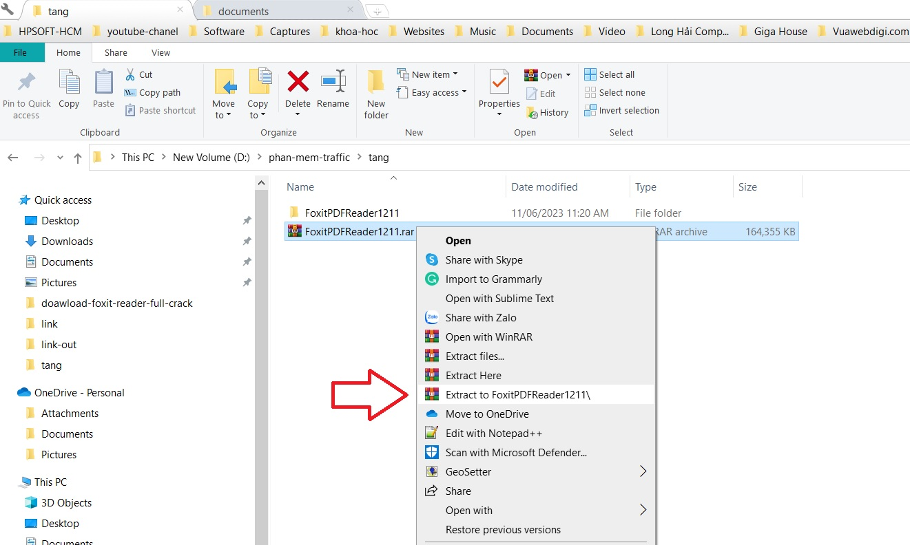Switch to the View ribbon tab
This screenshot has width=910, height=545.
[x=161, y=52]
